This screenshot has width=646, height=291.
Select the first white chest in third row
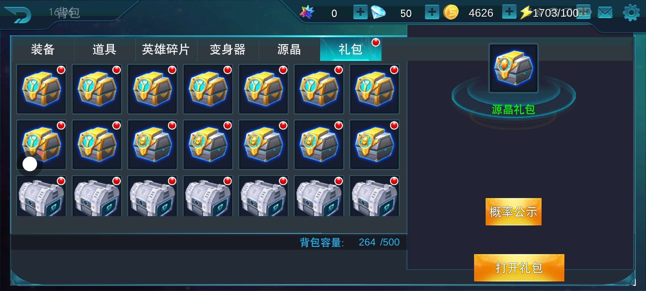click(x=41, y=196)
